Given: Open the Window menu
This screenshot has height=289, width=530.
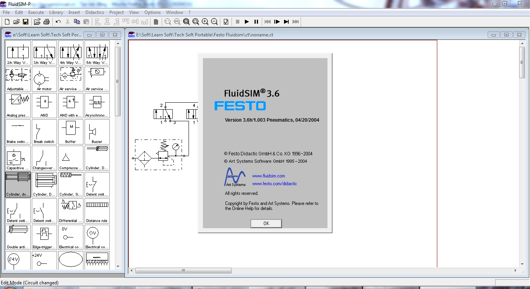Looking at the screenshot, I should click(175, 12).
